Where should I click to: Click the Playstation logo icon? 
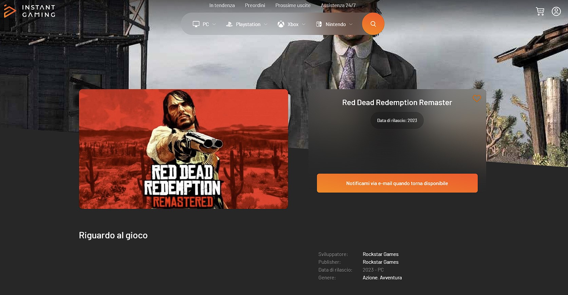tap(229, 24)
